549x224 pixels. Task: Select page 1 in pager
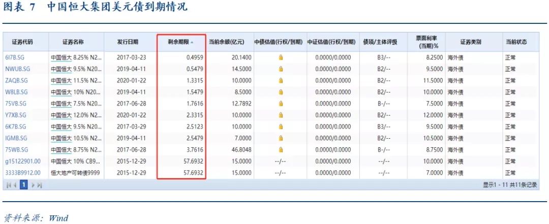pos(24,185)
